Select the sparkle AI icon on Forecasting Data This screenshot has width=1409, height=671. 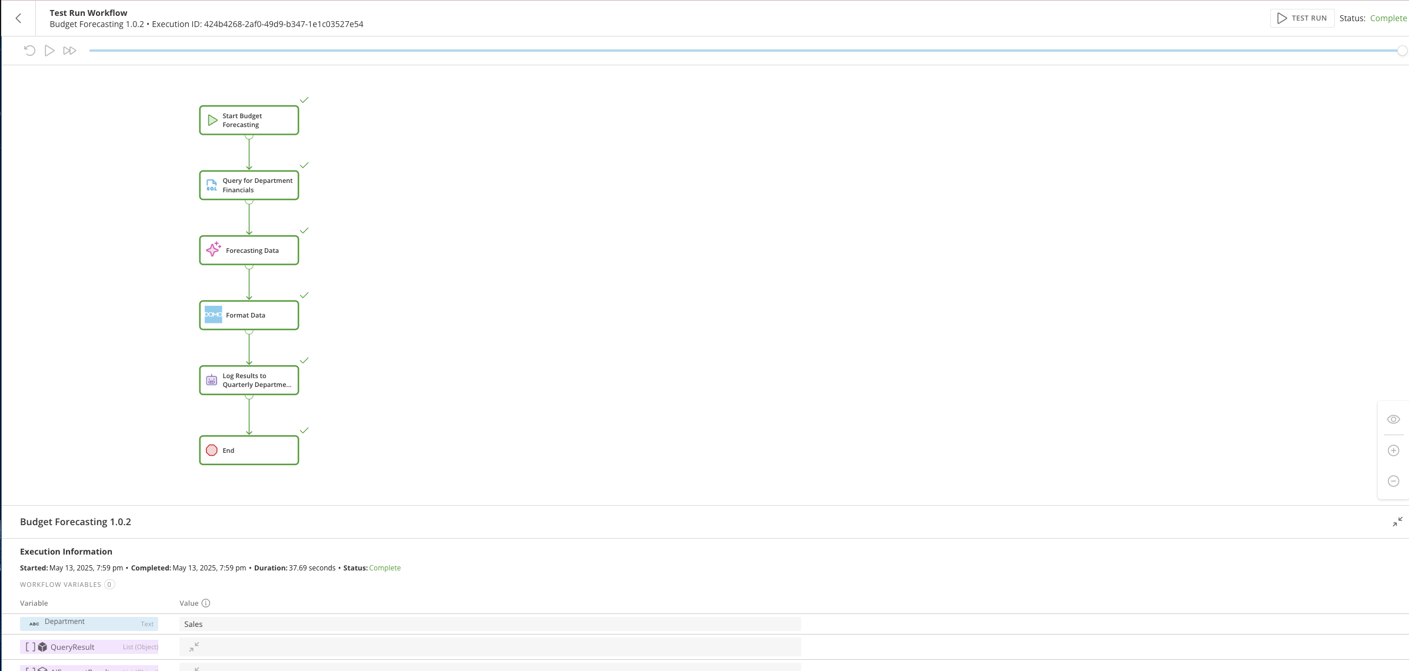point(213,249)
